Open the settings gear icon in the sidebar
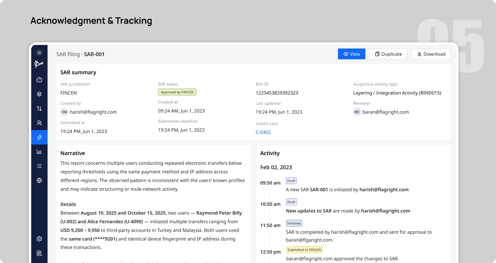Viewport: 496px width, 263px height. coord(39,239)
